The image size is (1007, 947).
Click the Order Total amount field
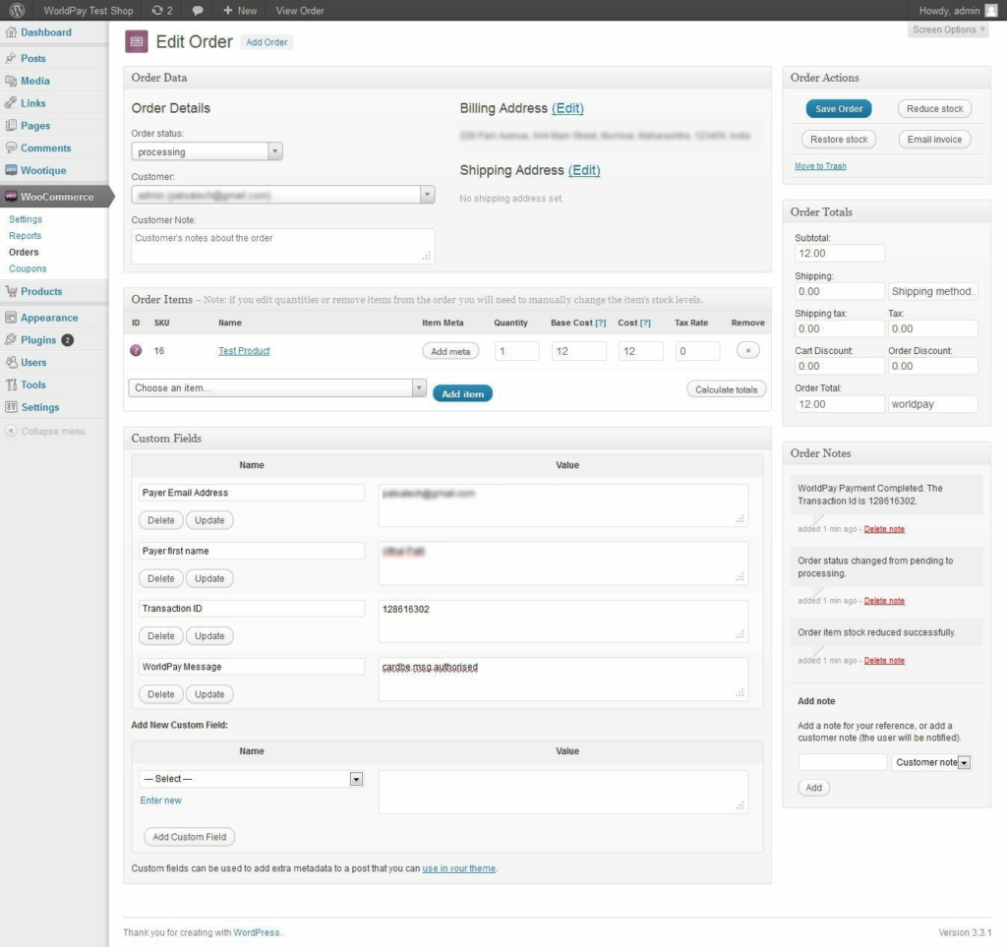[840, 404]
